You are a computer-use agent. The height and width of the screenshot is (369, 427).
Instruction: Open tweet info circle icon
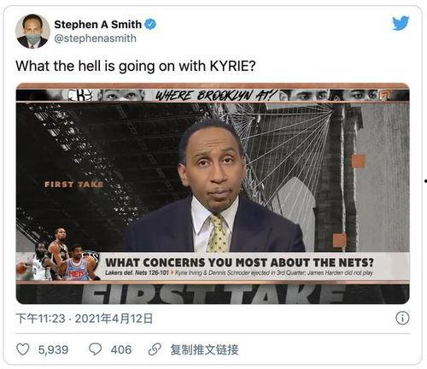pyautogui.click(x=402, y=318)
